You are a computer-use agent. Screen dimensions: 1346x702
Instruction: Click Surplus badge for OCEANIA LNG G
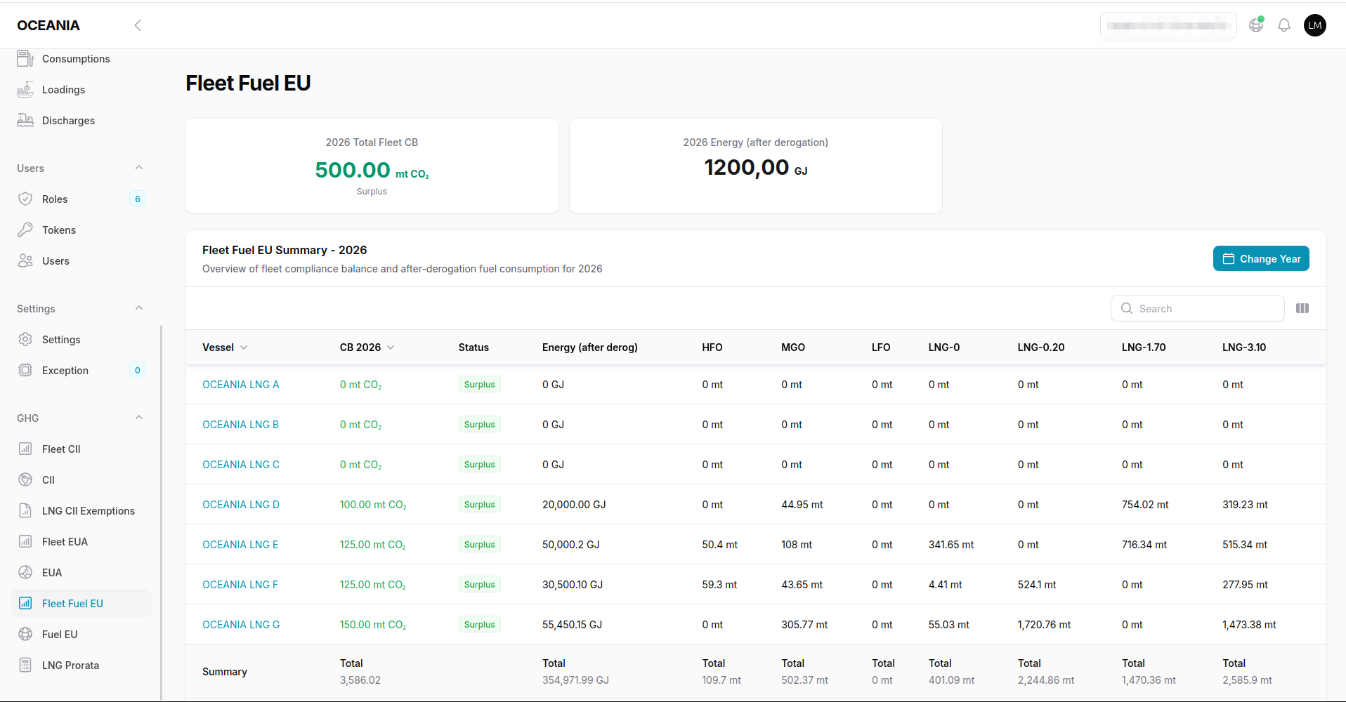tap(480, 625)
